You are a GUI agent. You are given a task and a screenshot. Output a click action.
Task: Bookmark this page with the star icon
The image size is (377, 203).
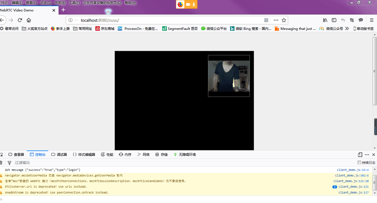pos(284,20)
